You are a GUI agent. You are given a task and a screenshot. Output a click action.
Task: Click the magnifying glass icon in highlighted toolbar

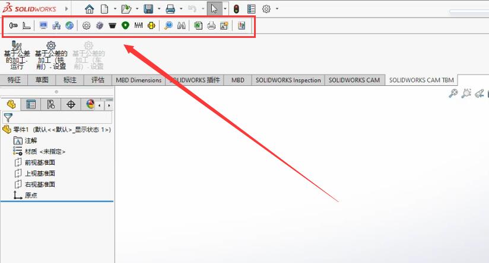[169, 25]
